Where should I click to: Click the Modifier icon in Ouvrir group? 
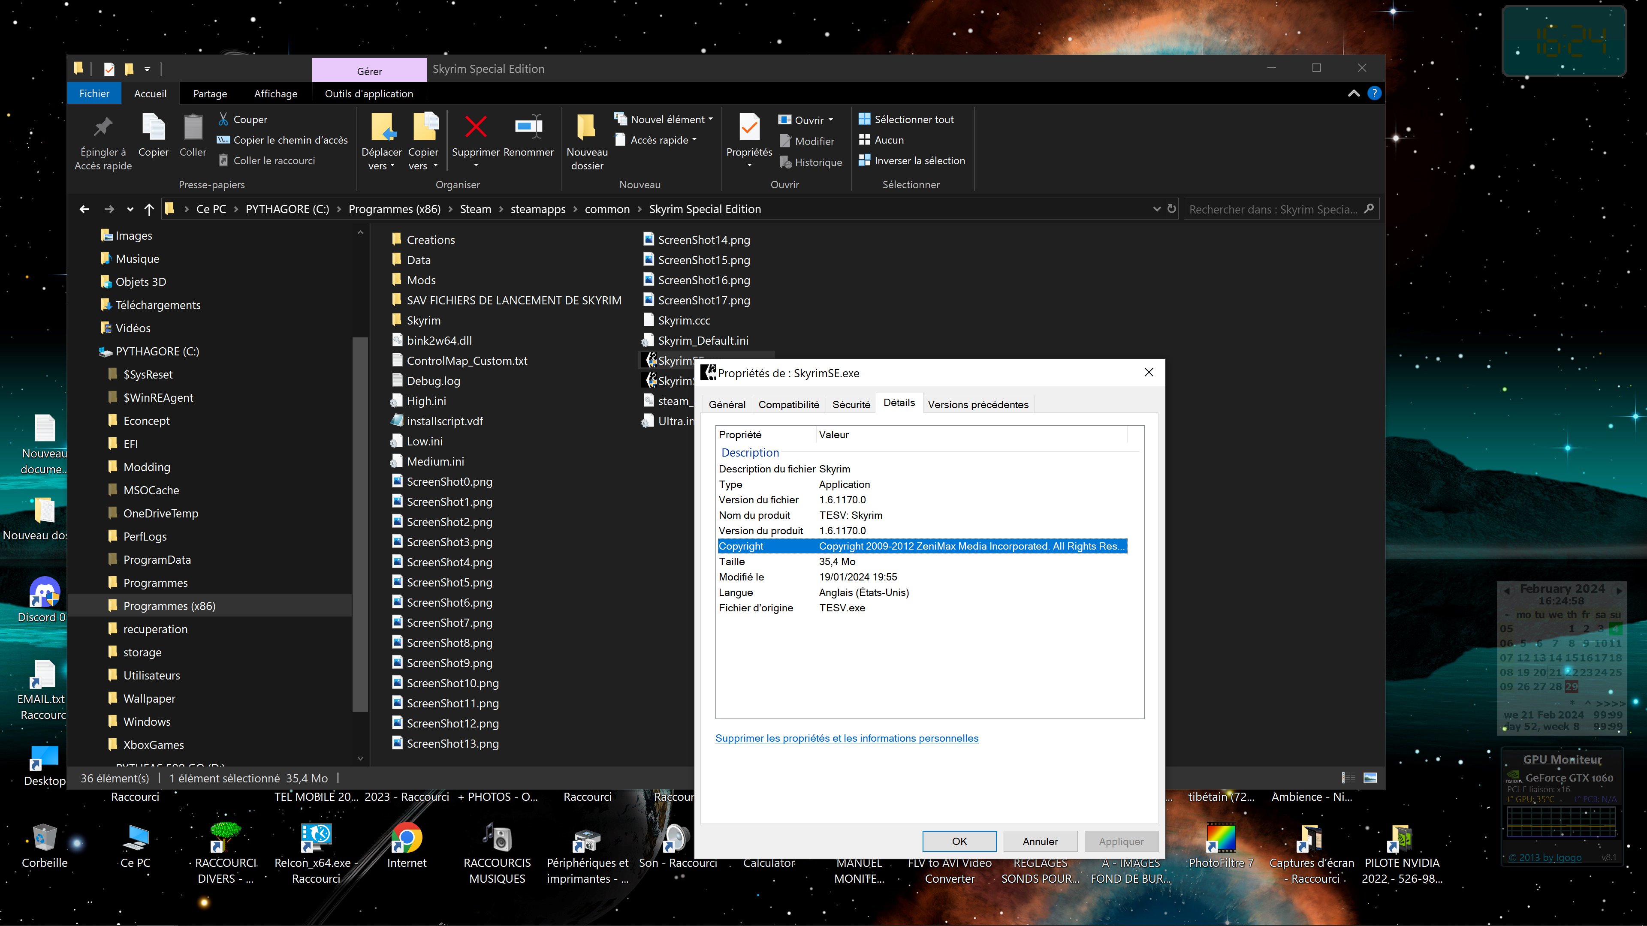786,141
